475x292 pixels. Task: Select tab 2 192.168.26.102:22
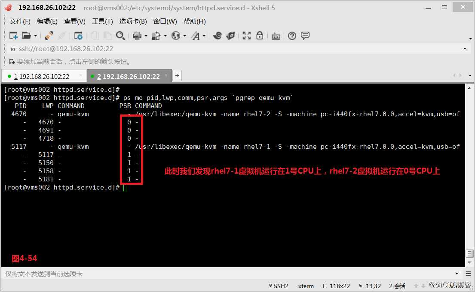pos(129,76)
